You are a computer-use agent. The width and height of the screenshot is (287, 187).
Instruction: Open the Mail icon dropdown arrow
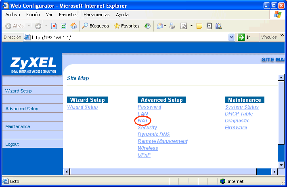(165, 26)
